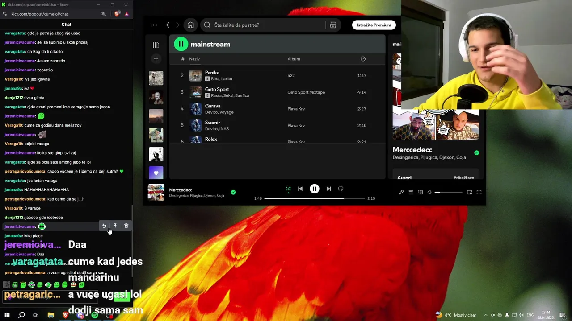Viewport: 572px width, 321px height.
Task: Open album Plava Krv for Garava
Action: click(x=296, y=109)
